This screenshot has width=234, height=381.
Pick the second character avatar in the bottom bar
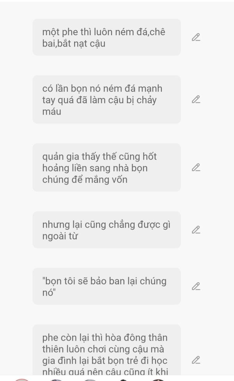[x=56, y=380]
